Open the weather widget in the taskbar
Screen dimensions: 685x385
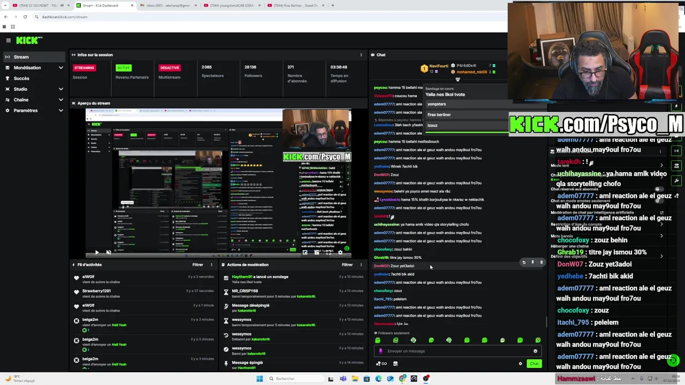point(20,379)
